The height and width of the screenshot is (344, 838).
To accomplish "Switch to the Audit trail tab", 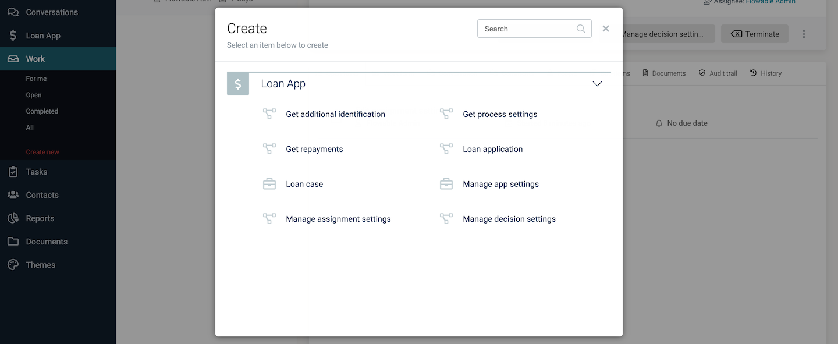I will tap(718, 73).
